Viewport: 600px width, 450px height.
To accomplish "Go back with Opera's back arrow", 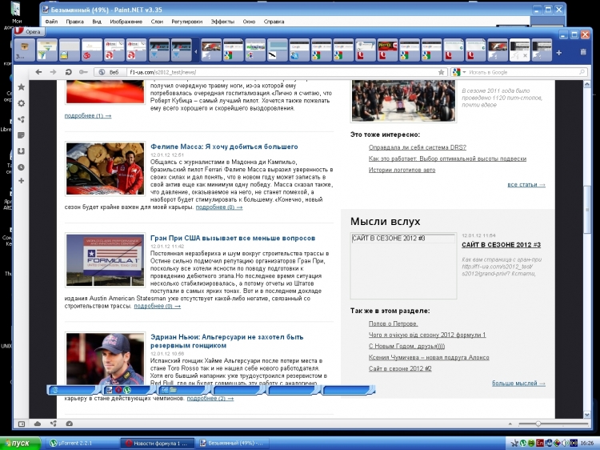I will coord(38,72).
